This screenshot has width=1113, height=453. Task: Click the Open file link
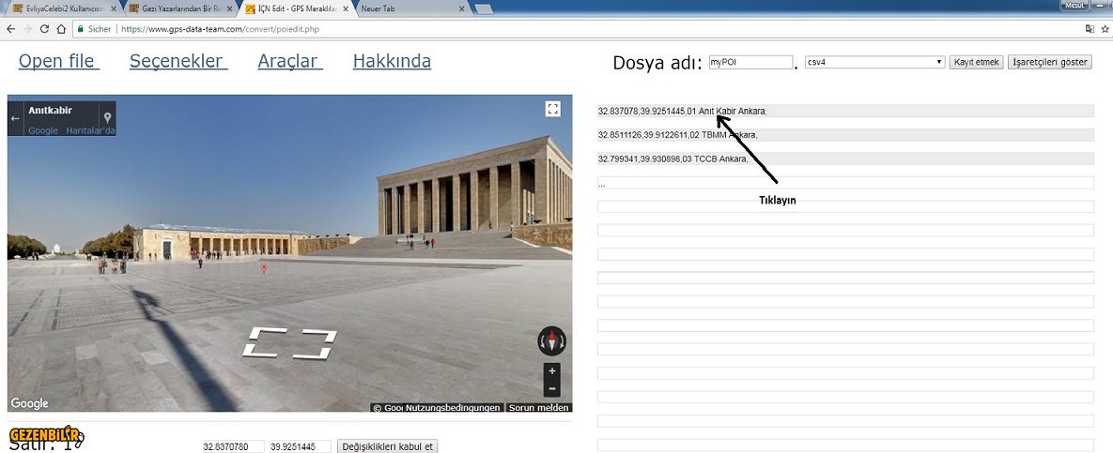(x=59, y=62)
